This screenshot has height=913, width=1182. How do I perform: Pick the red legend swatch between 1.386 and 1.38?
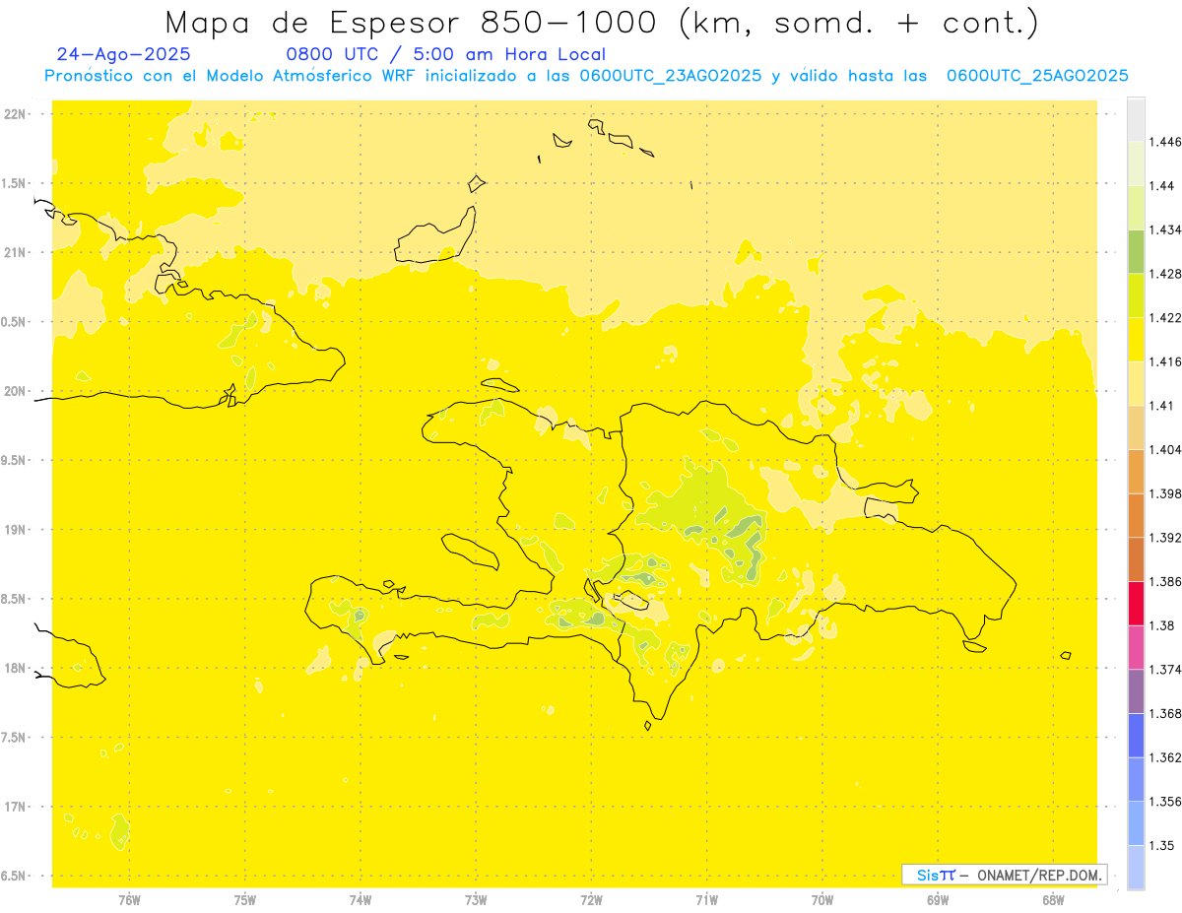[x=1136, y=604]
